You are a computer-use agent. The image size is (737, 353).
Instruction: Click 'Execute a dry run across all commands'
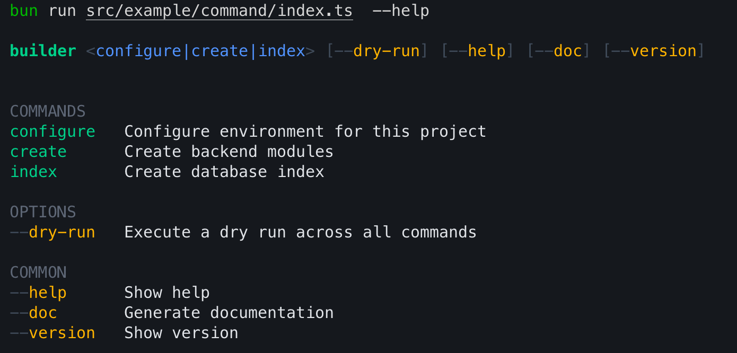(x=301, y=233)
